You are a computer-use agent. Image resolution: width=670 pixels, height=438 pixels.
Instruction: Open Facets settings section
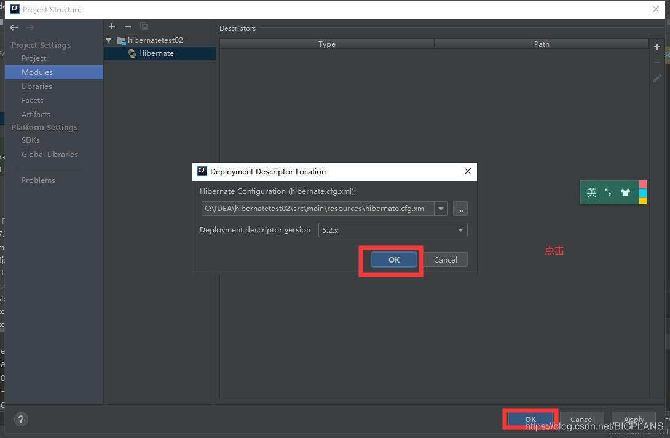point(33,100)
